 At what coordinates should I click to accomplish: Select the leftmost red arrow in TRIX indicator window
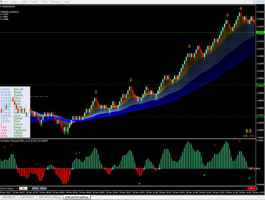pyautogui.click(x=5, y=147)
